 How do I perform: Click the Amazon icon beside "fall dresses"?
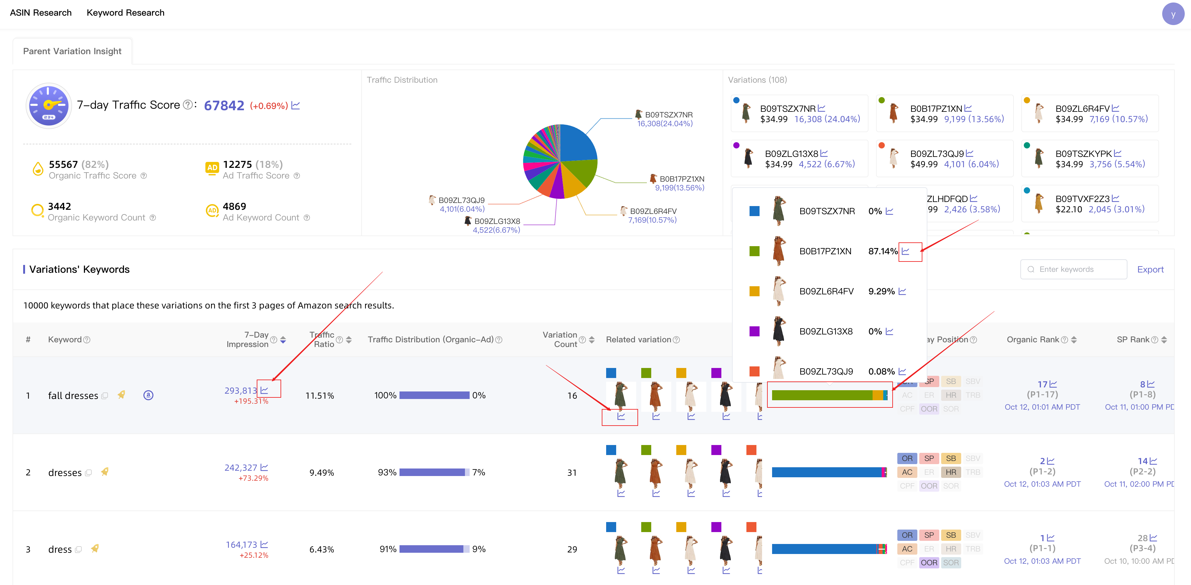pyautogui.click(x=148, y=396)
